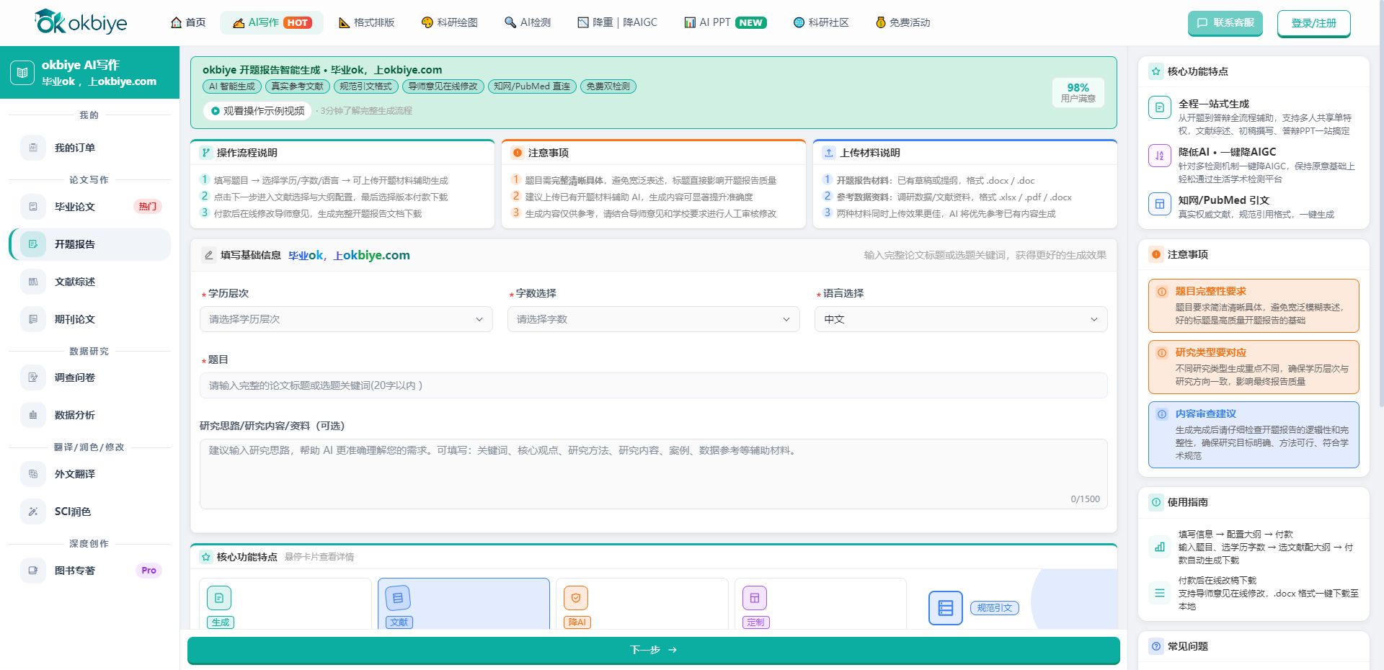The height and width of the screenshot is (670, 1384).
Task: Click the 毕业论文 sidebar icon
Action: [x=33, y=207]
